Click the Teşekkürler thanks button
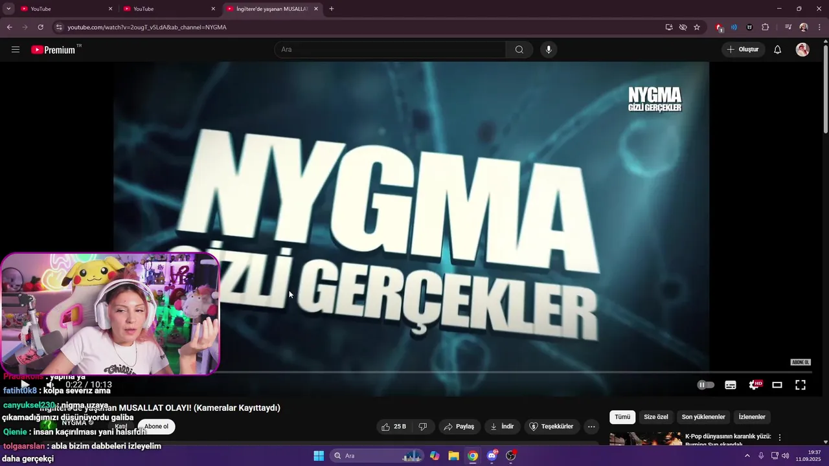The width and height of the screenshot is (829, 466). pyautogui.click(x=552, y=427)
